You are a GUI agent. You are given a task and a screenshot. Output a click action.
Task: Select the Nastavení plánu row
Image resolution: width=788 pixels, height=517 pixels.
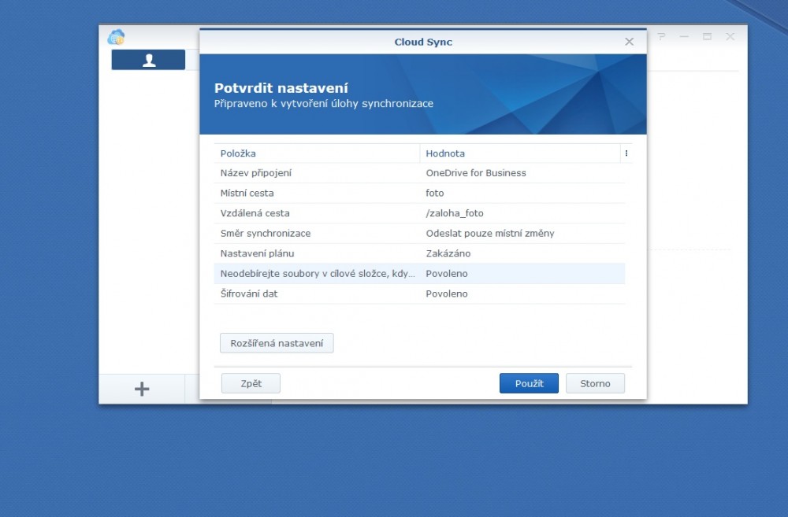point(419,253)
